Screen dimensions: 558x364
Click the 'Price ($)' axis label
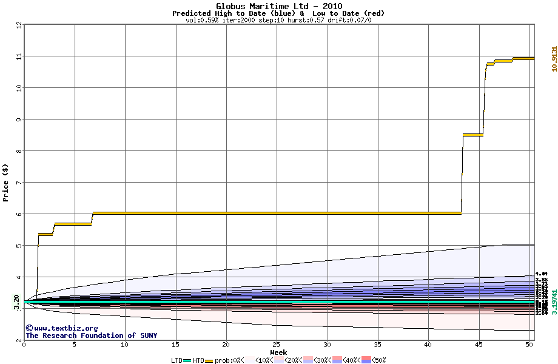point(5,183)
